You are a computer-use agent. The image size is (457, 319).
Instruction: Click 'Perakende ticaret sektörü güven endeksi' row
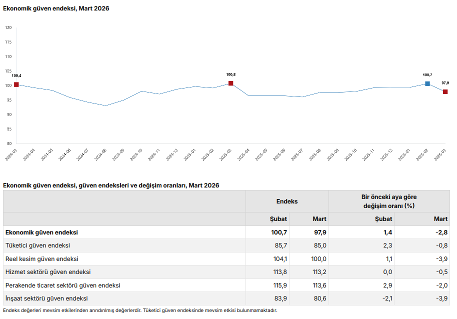coord(62,285)
